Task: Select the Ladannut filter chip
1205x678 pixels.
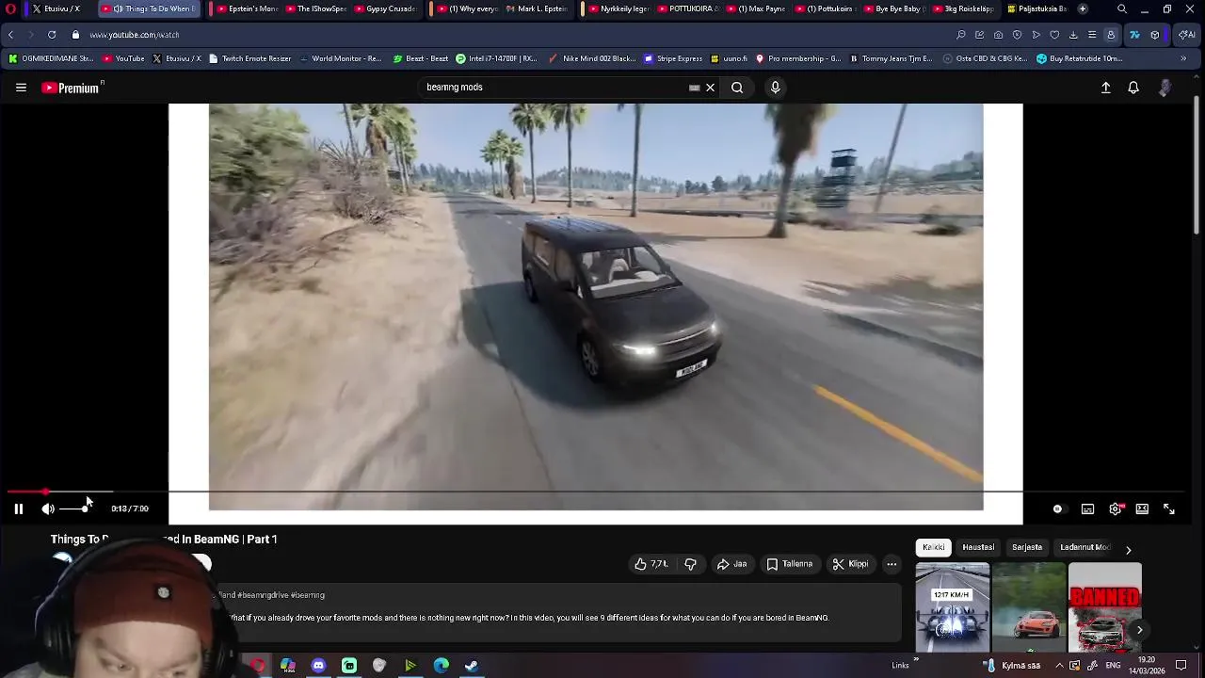Action: pyautogui.click(x=1084, y=547)
